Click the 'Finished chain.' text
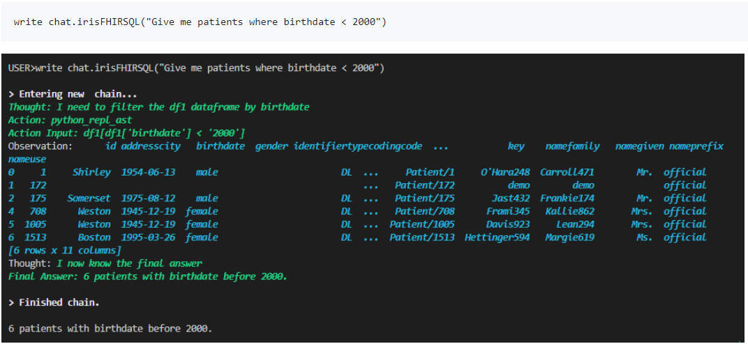The height and width of the screenshot is (344, 748). [54, 302]
